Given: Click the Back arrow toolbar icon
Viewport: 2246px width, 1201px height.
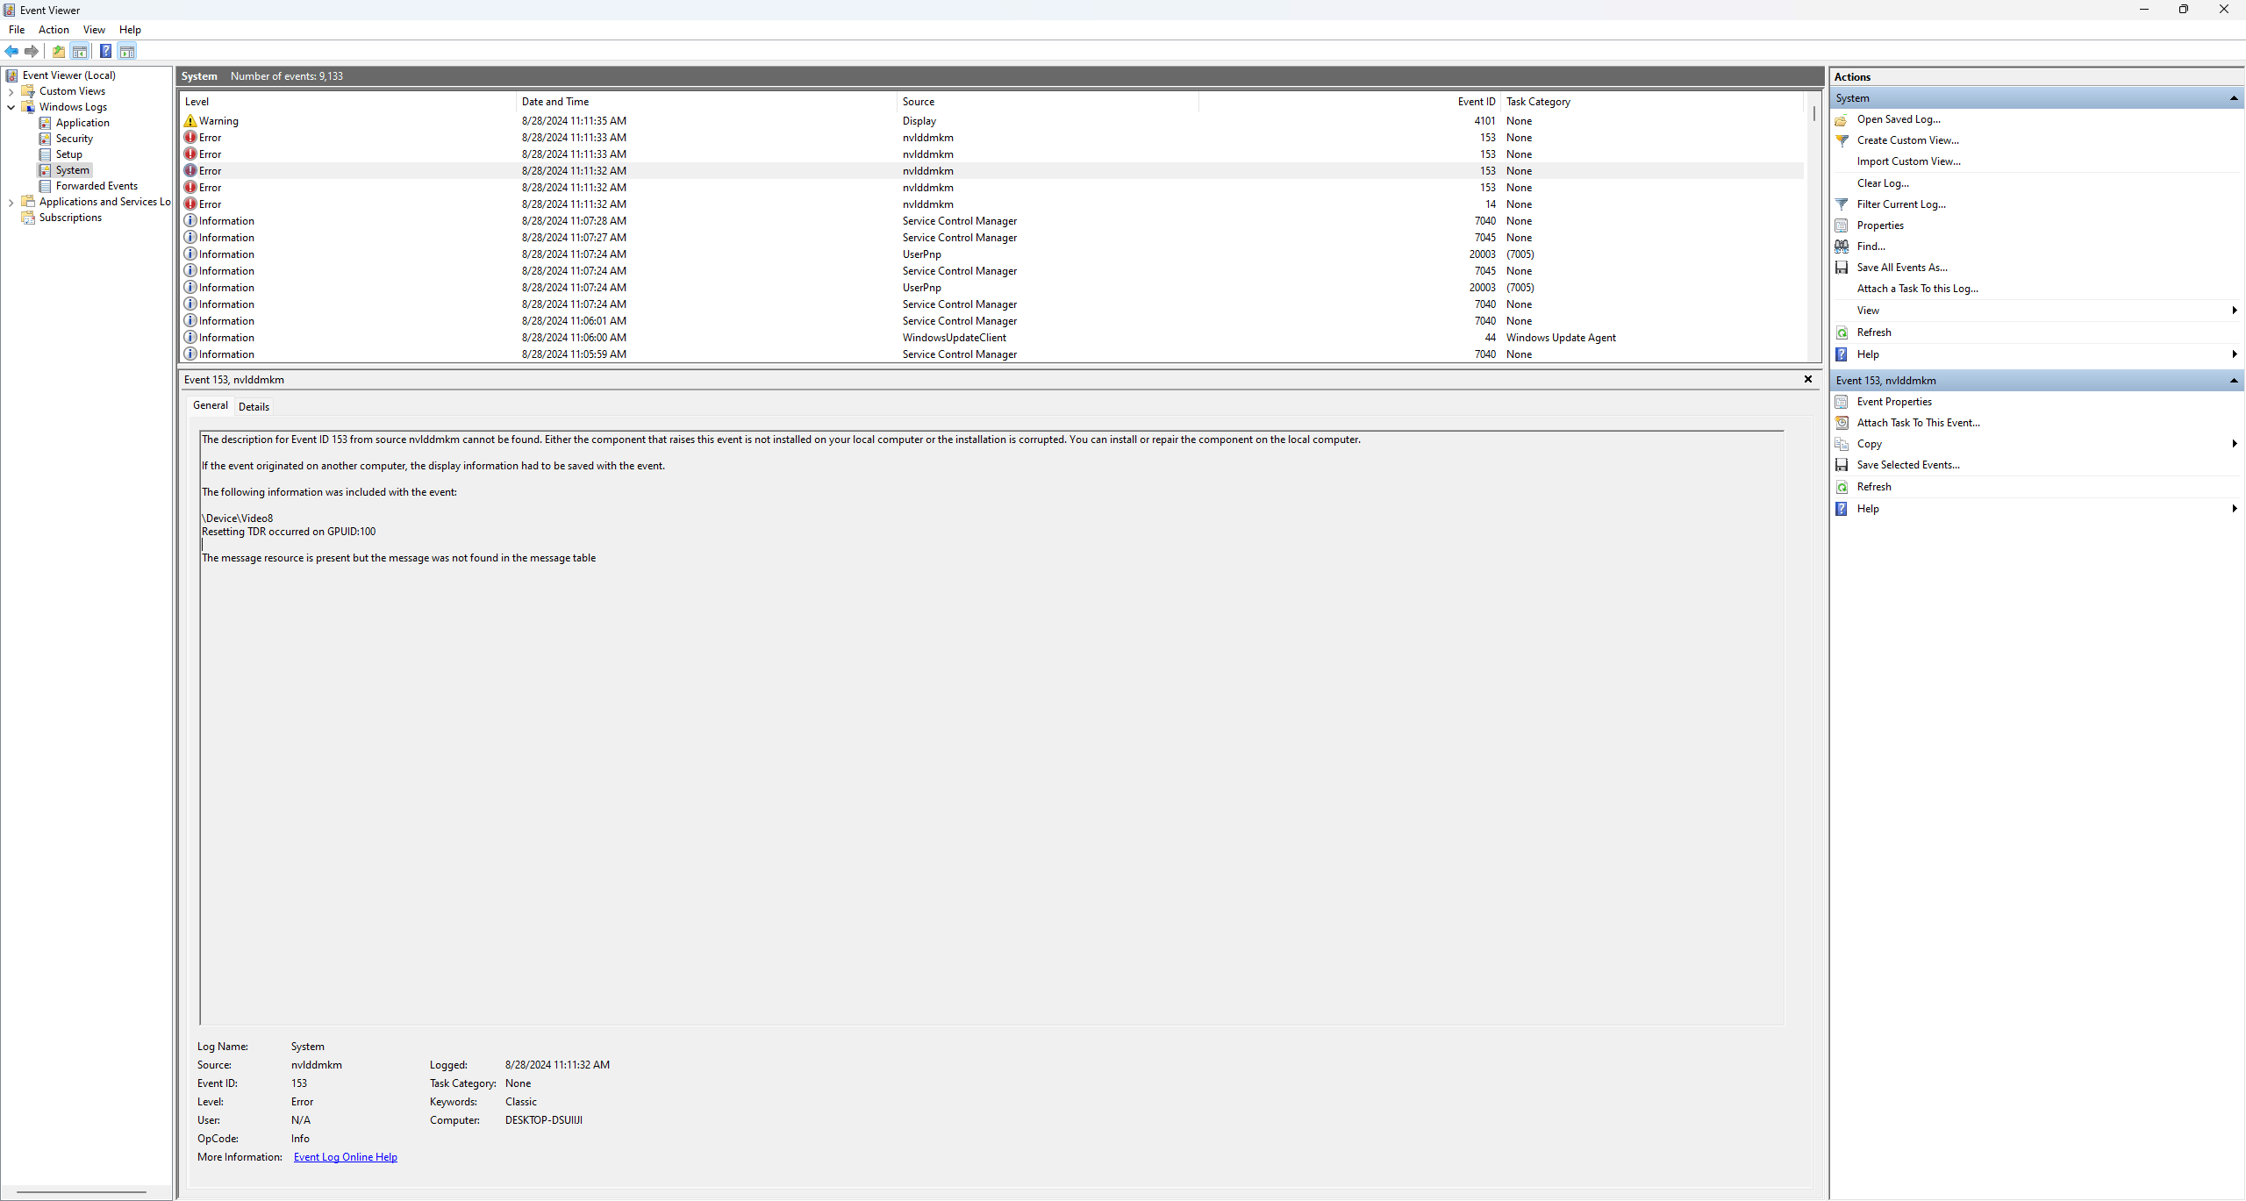Looking at the screenshot, I should point(11,51).
